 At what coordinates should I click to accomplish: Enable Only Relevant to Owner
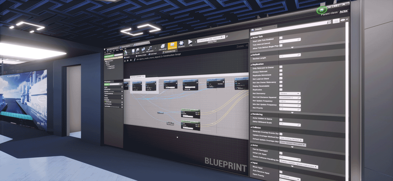281,67
